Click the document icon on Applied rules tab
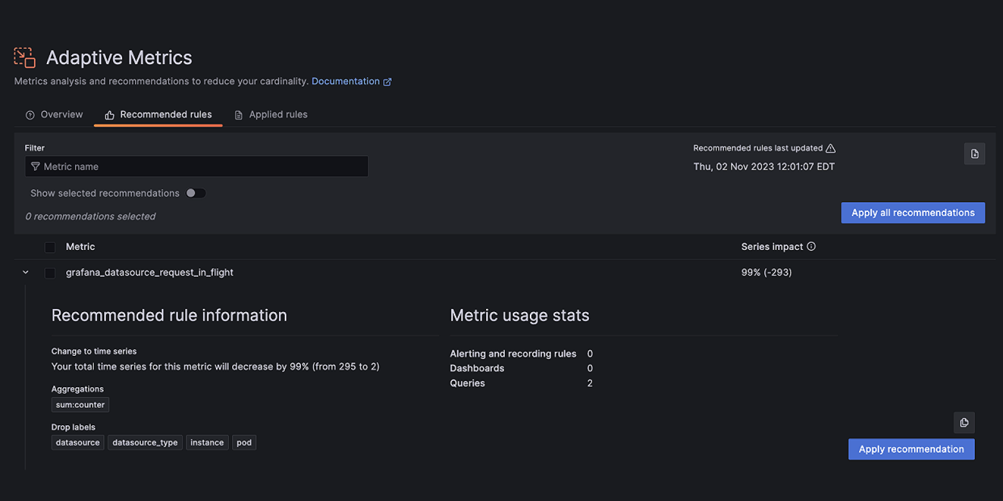This screenshot has height=501, width=1003. click(237, 114)
